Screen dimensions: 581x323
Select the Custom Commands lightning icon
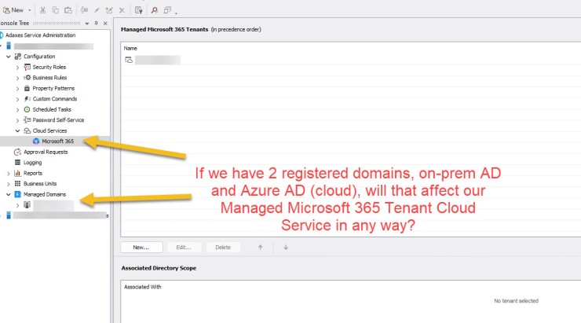[x=27, y=99]
